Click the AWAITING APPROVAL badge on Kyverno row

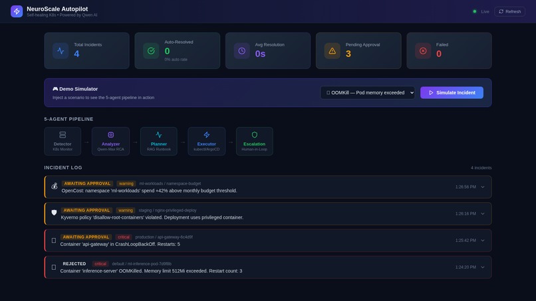pyautogui.click(x=86, y=210)
